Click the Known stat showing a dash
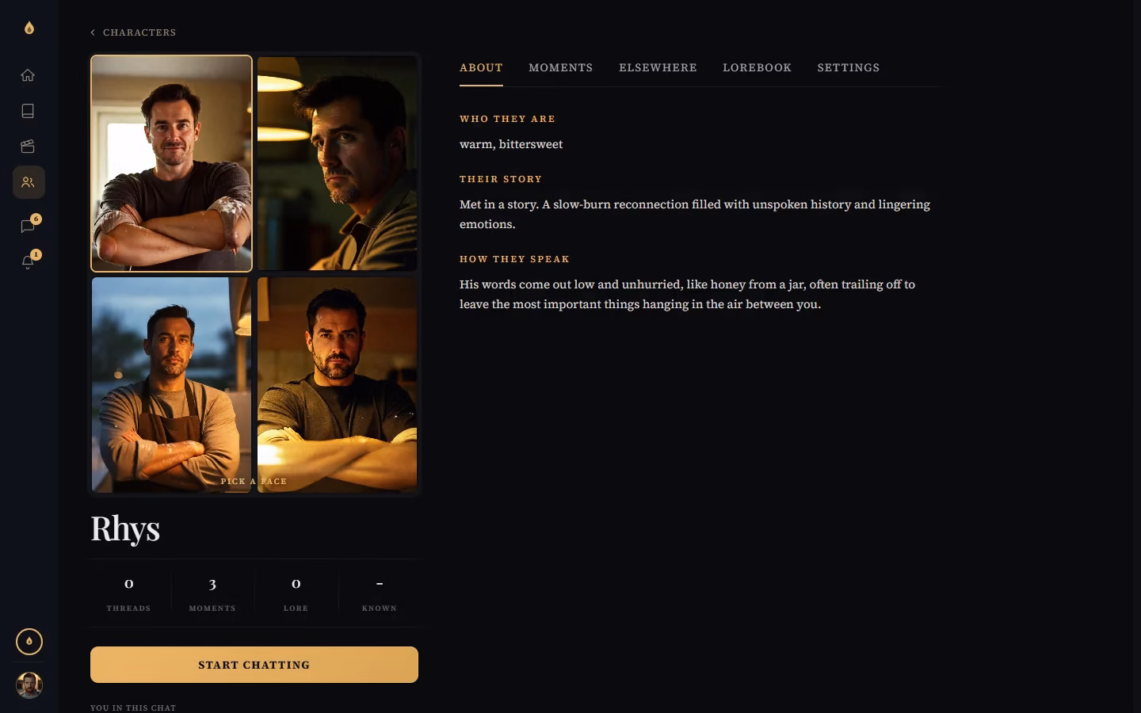 pyautogui.click(x=380, y=593)
